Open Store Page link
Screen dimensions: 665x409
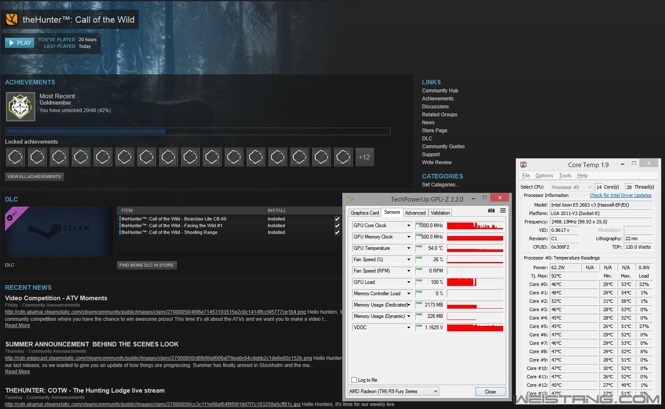(x=434, y=131)
